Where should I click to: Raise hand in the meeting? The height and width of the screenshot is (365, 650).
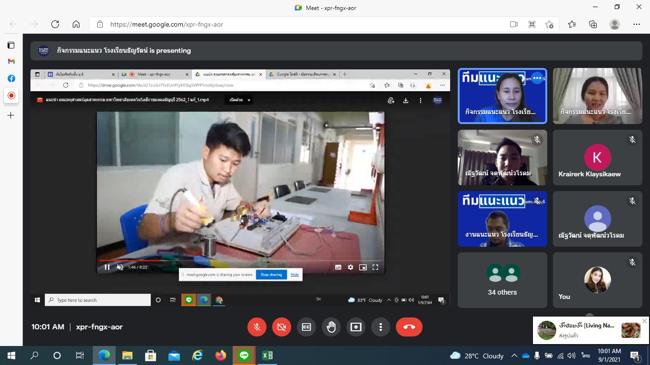tap(331, 327)
